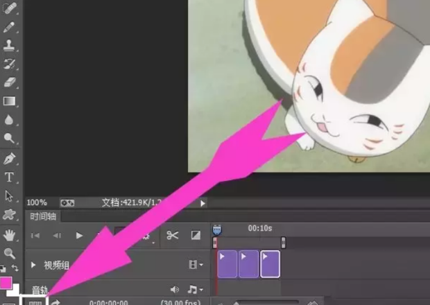This screenshot has height=305, width=430.
Task: Open the transition picker icon
Action: [196, 235]
